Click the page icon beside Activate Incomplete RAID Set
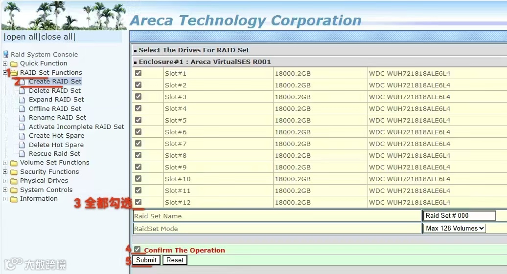 [x=22, y=127]
